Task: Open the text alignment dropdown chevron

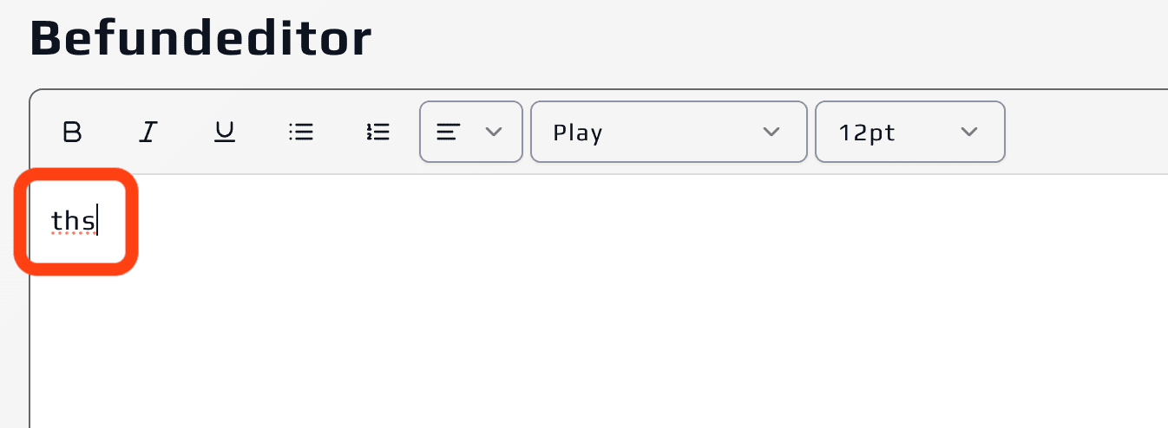Action: pyautogui.click(x=494, y=132)
